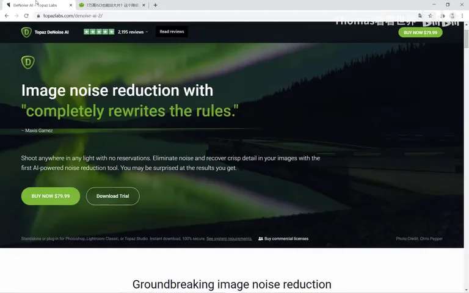Image resolution: width=469 pixels, height=293 pixels.
Task: Switch to the second Chinese-titled tab
Action: (112, 5)
